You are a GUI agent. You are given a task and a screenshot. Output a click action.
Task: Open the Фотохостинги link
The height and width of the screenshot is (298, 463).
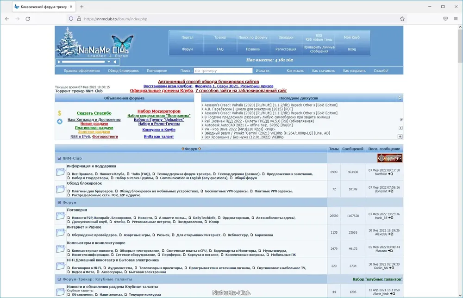pos(105,137)
